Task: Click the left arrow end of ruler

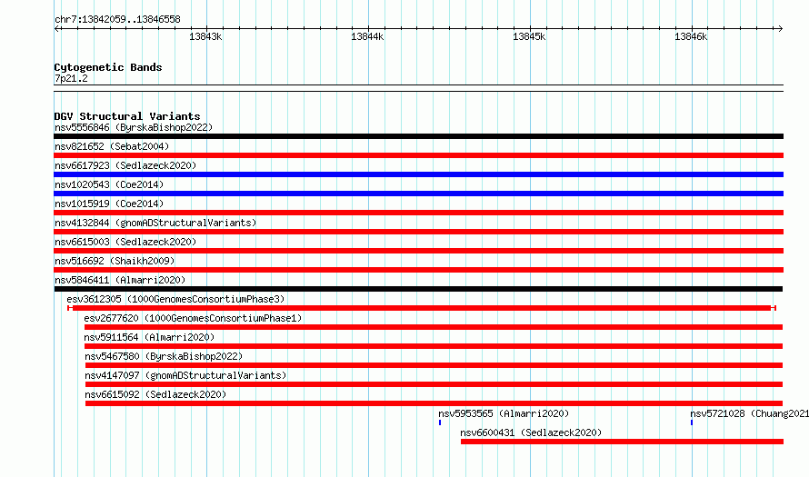Action: click(x=56, y=29)
